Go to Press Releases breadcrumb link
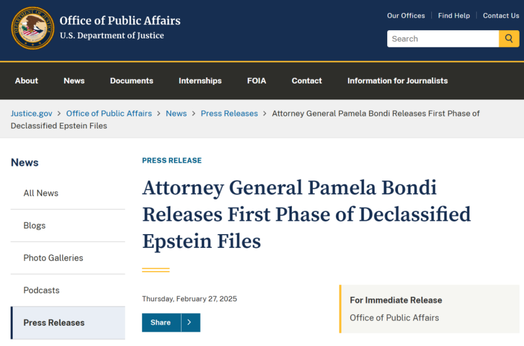The width and height of the screenshot is (524, 346). (x=230, y=113)
